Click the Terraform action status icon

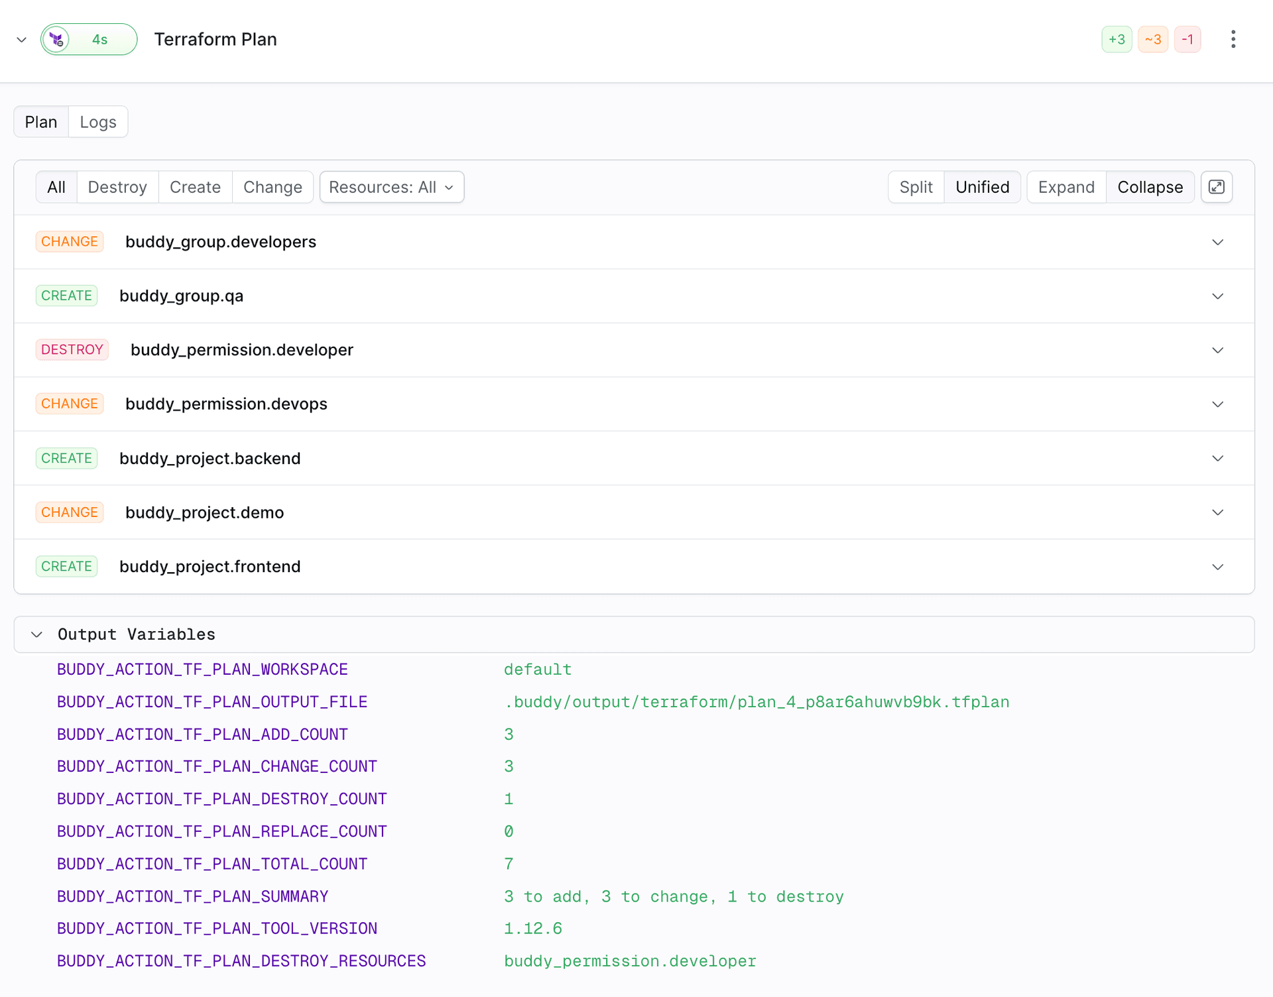[57, 40]
